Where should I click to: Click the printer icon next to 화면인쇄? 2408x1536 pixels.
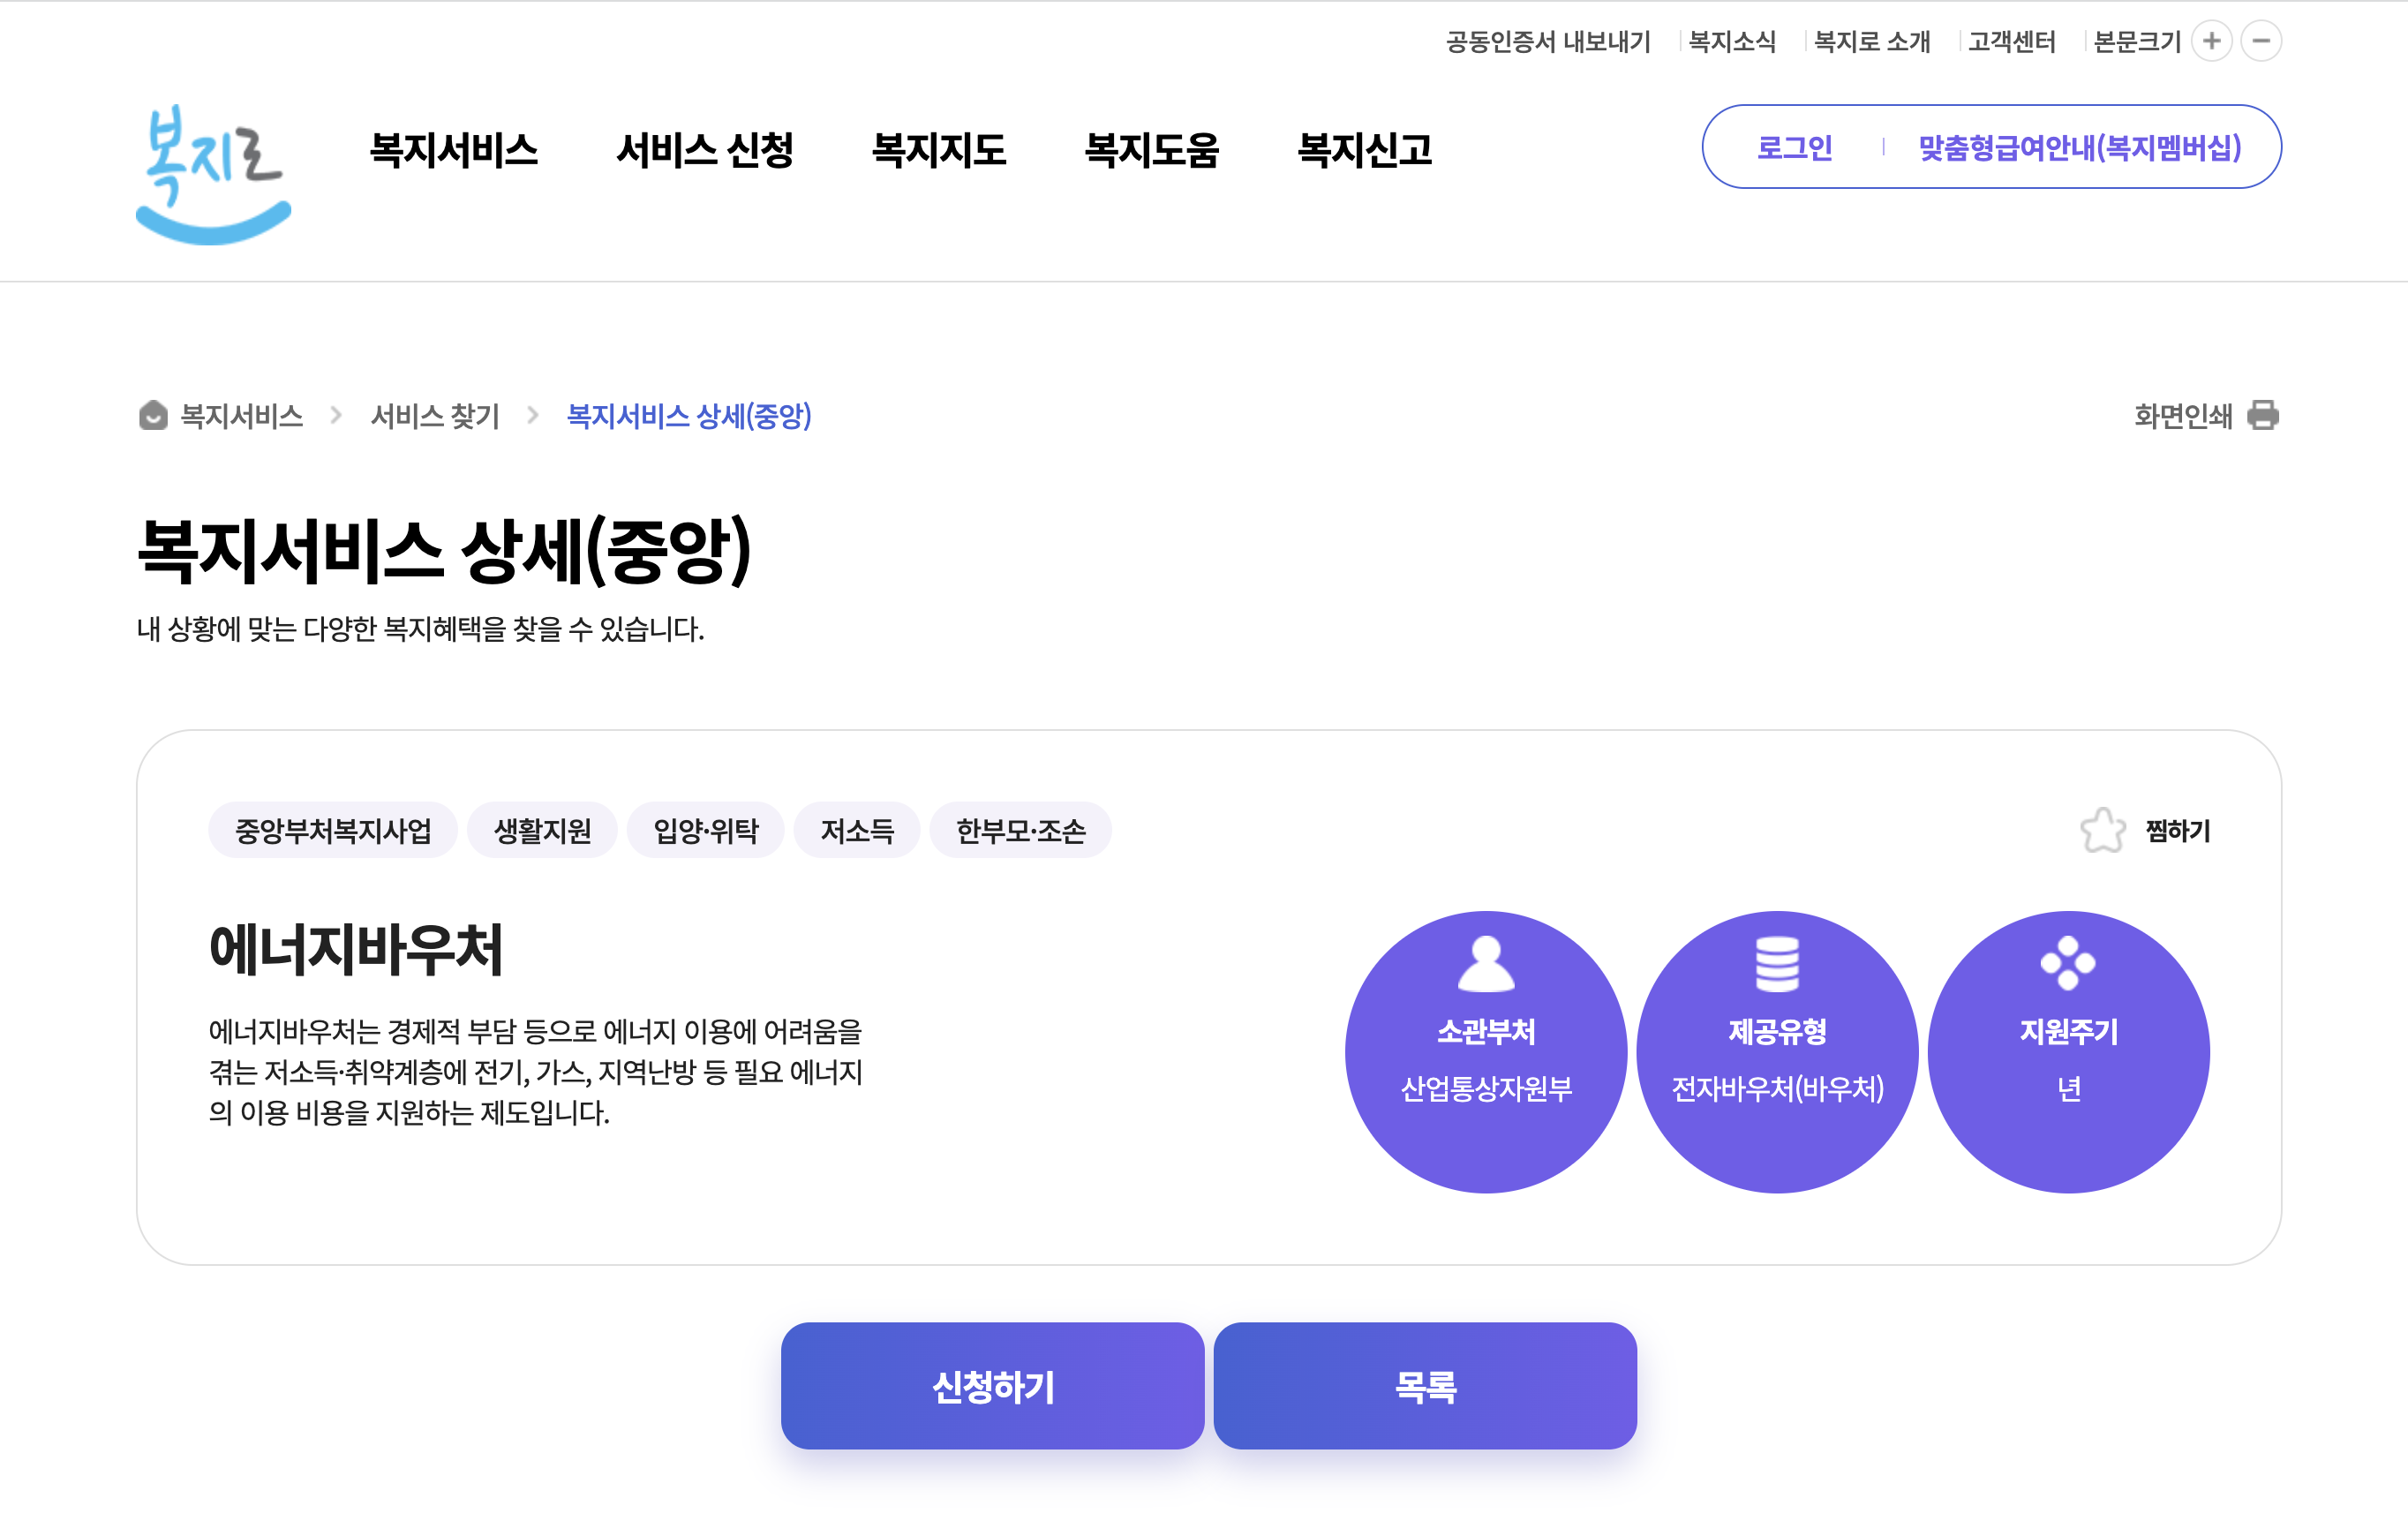(x=2262, y=415)
